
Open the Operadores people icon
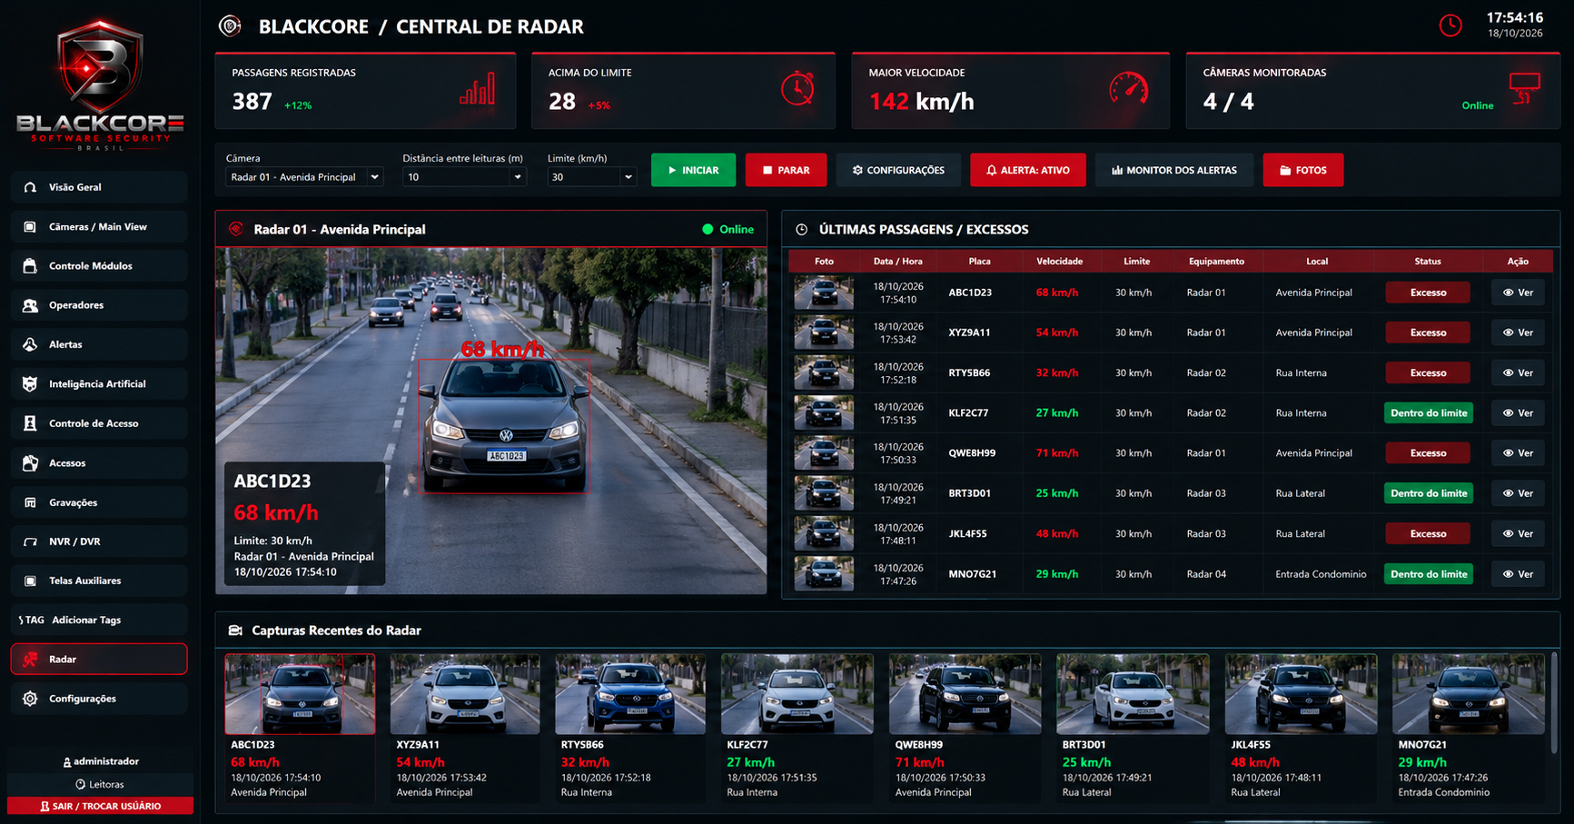click(x=30, y=305)
